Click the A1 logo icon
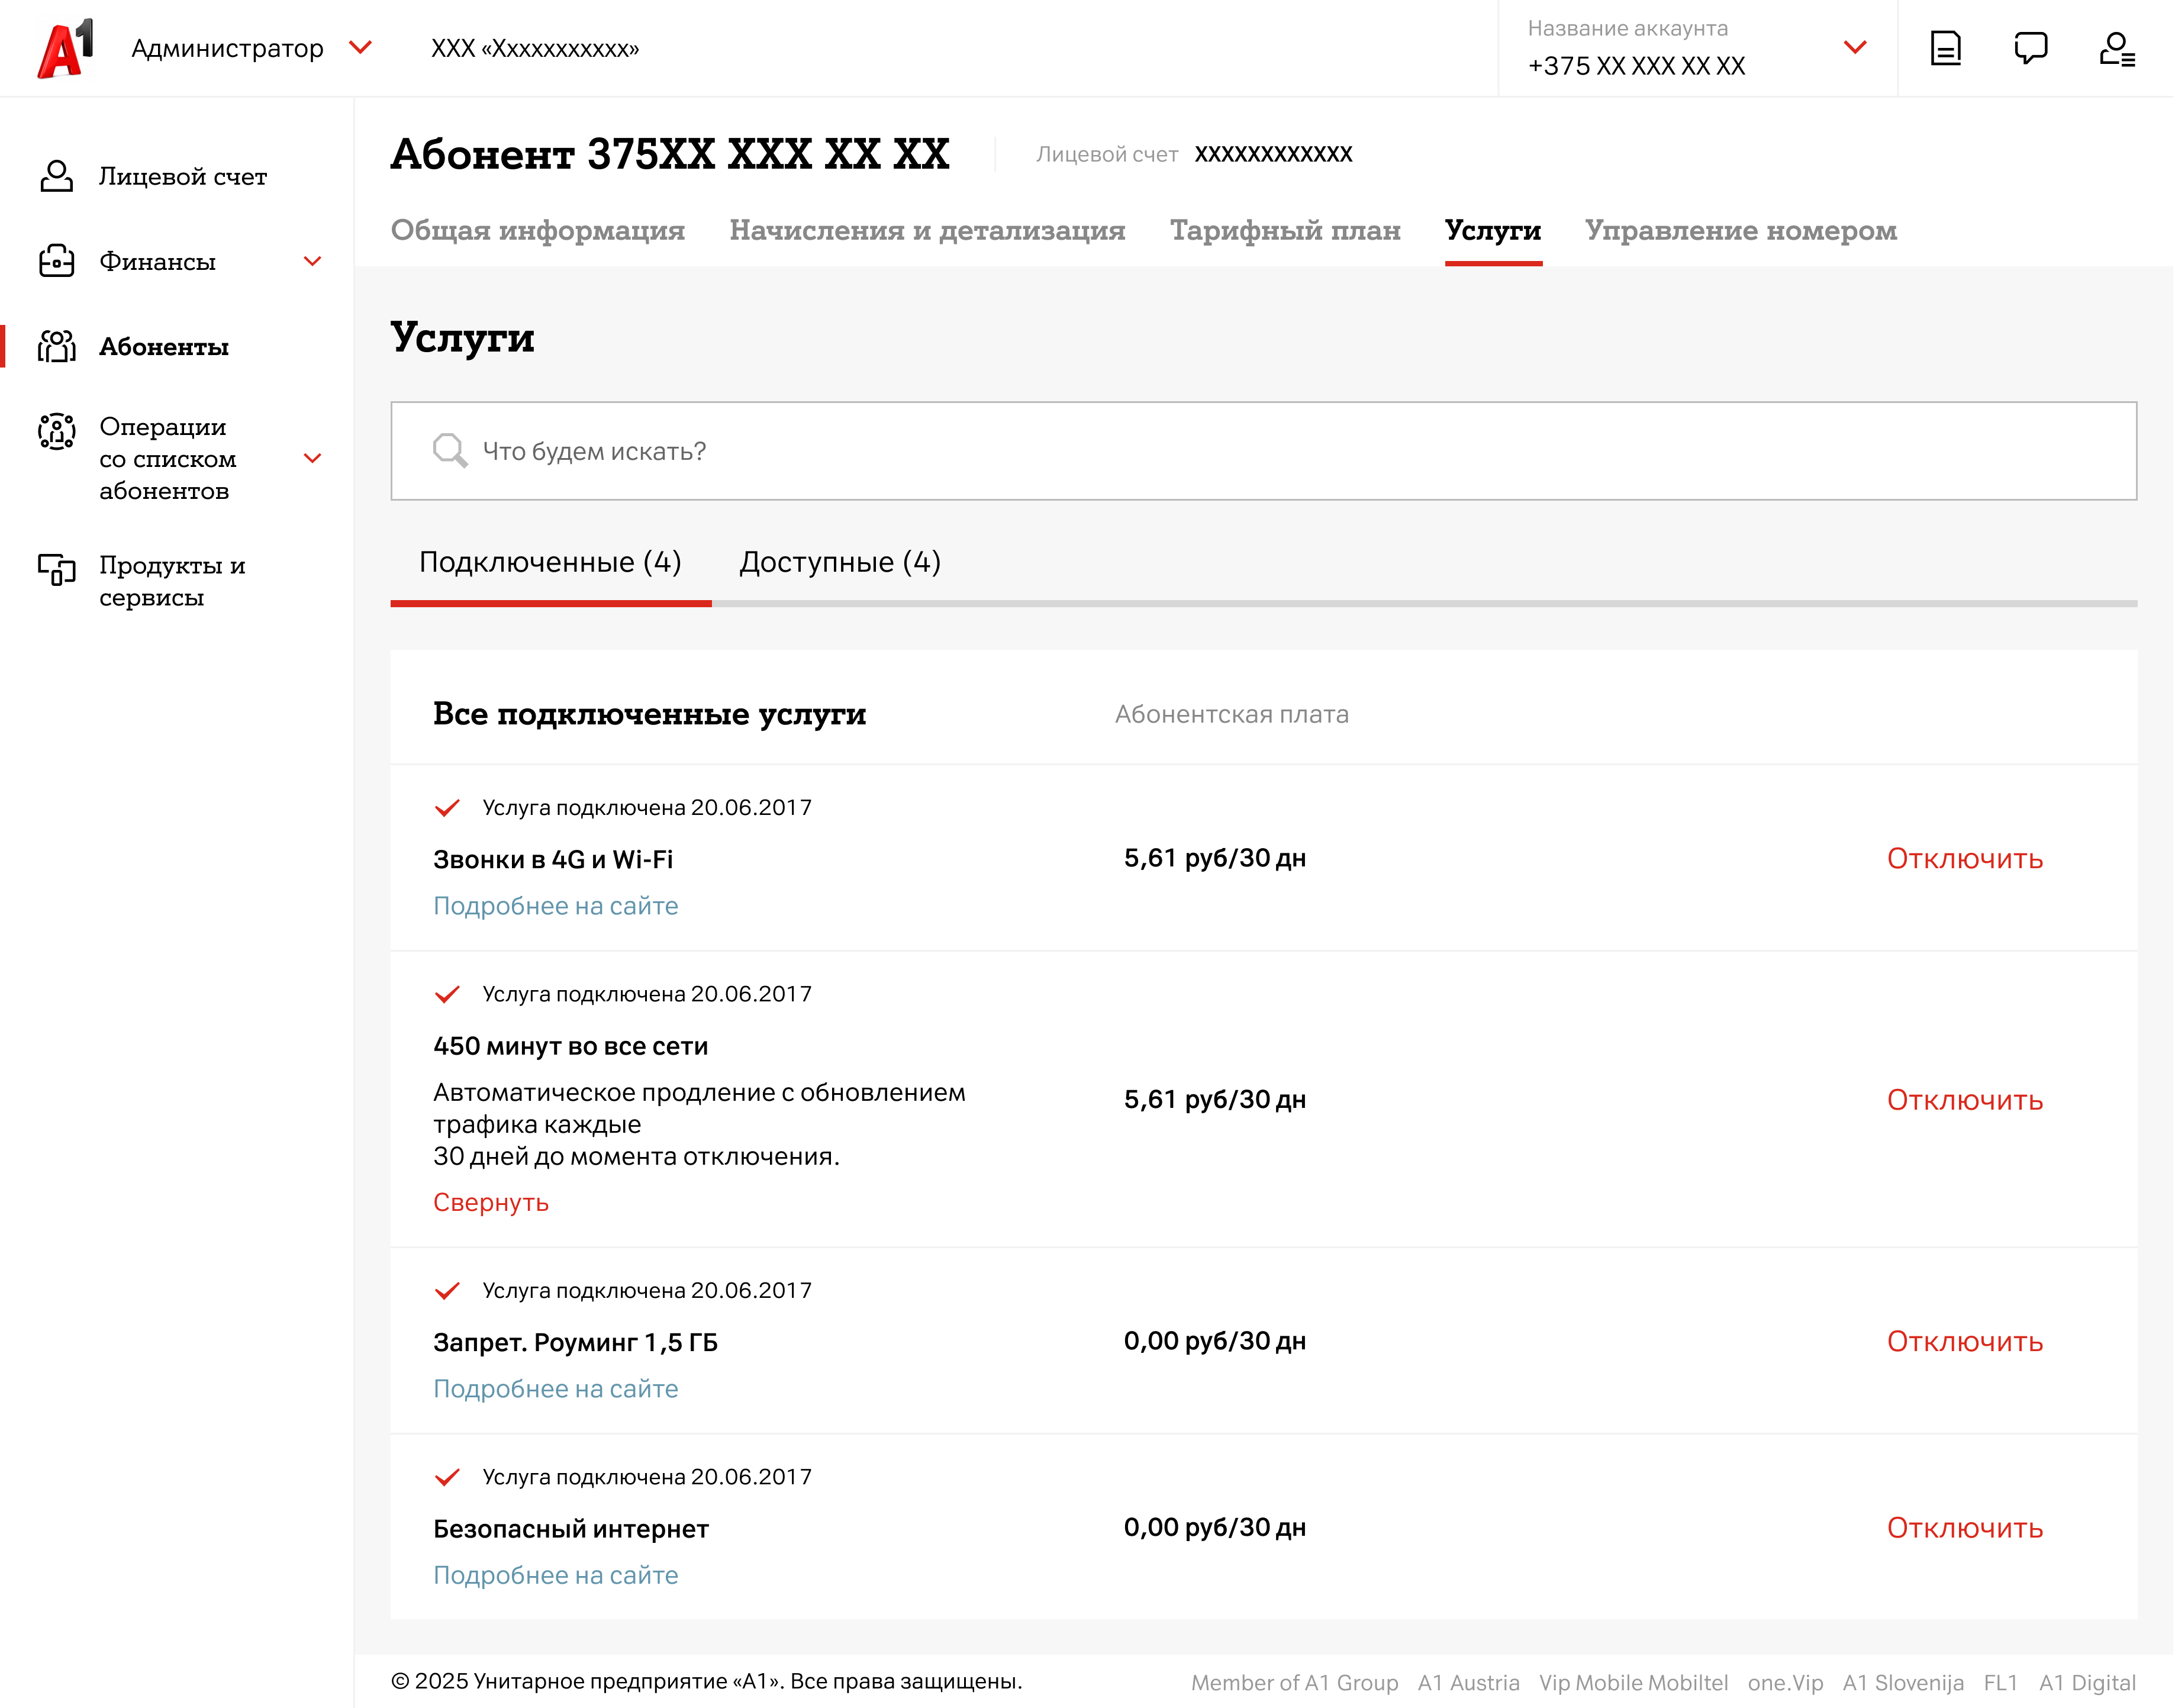Image resolution: width=2175 pixels, height=1708 pixels. coord(65,48)
